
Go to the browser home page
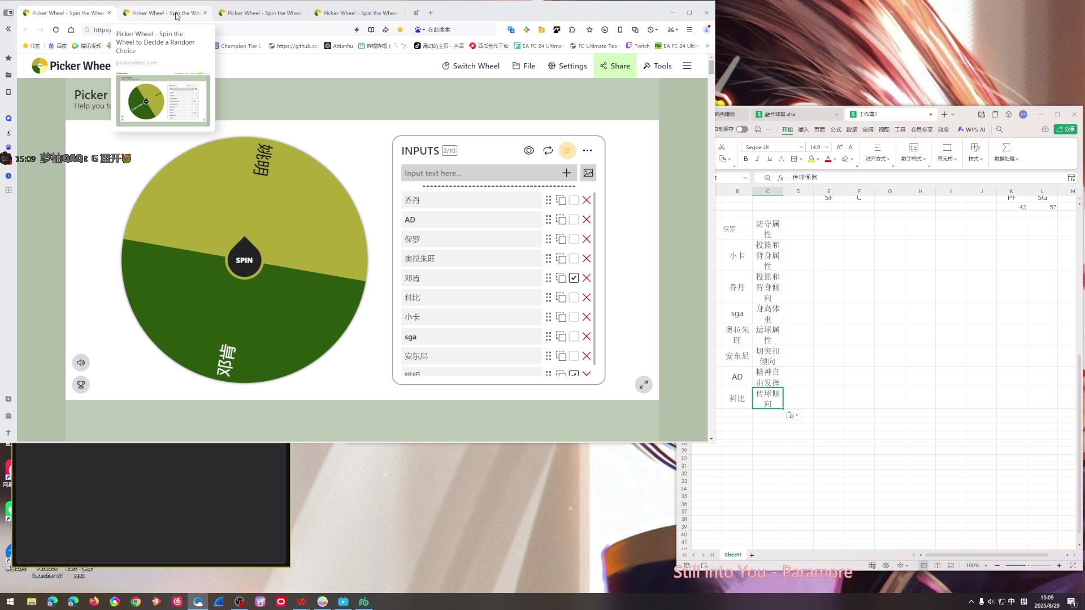71,29
